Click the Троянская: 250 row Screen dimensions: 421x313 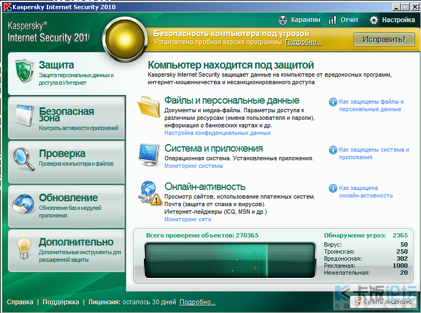click(x=365, y=251)
